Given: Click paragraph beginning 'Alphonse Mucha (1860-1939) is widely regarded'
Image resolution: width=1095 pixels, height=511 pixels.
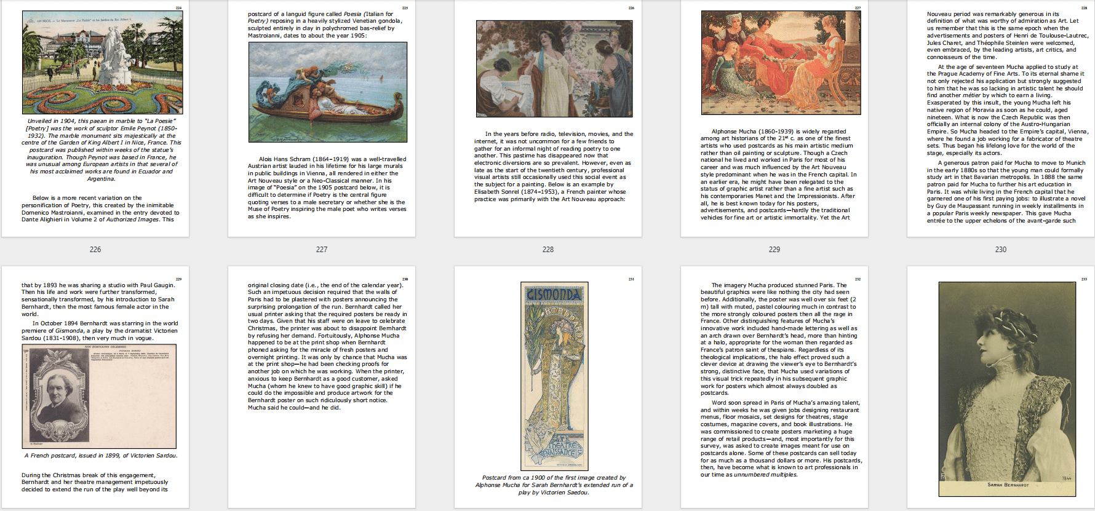Looking at the screenshot, I should [x=779, y=175].
